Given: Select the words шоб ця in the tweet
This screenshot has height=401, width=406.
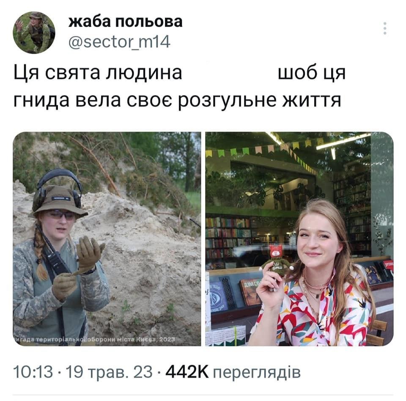Looking at the screenshot, I should click(x=312, y=73).
